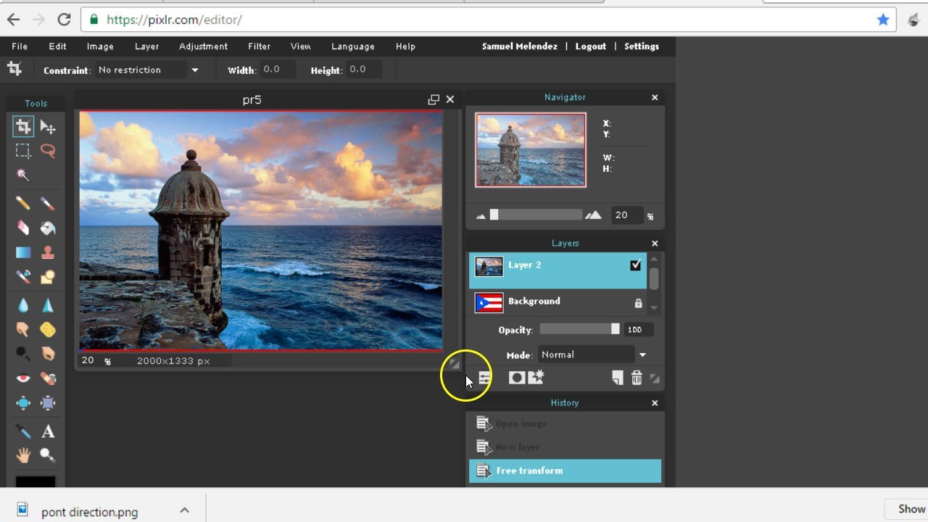Open the Filter menu

(x=259, y=46)
